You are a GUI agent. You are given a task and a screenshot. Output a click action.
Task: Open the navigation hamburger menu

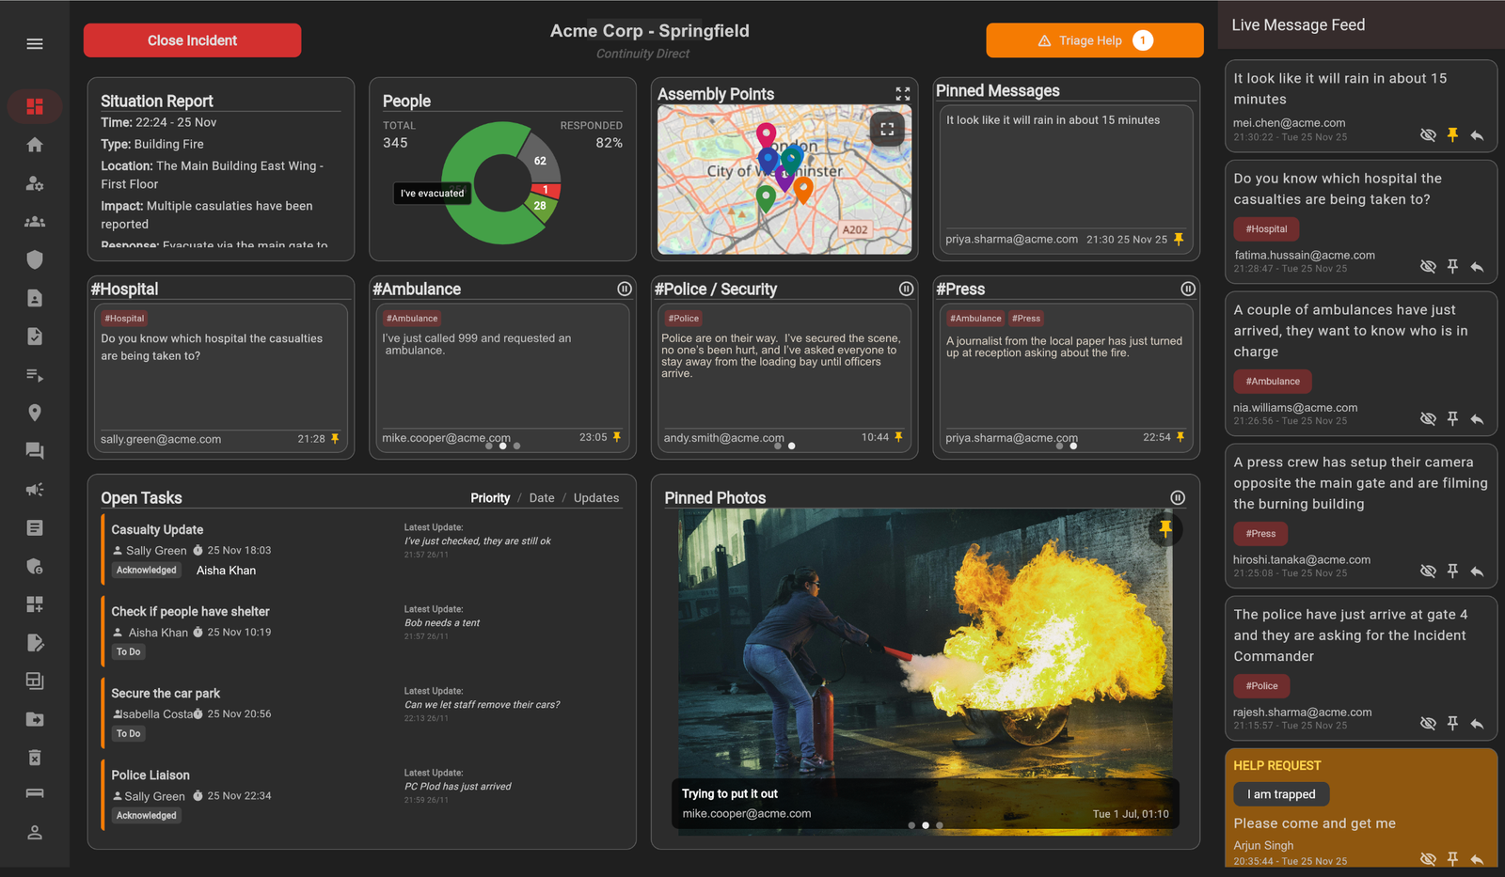pyautogui.click(x=35, y=43)
